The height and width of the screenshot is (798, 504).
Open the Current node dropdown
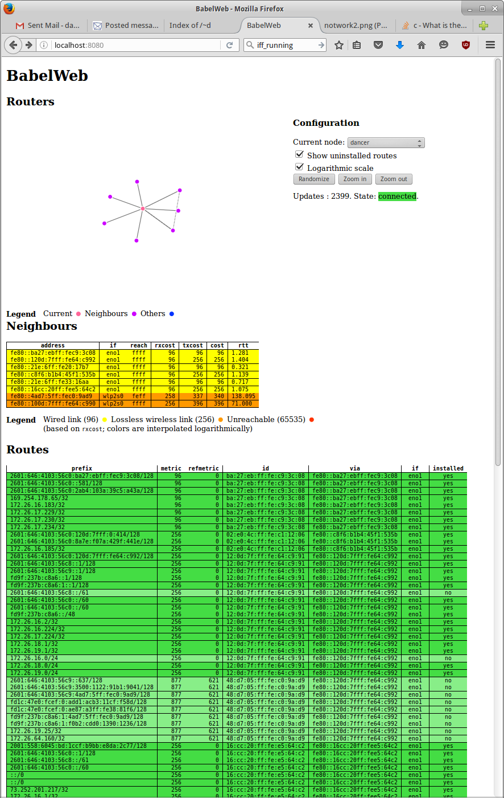[x=386, y=142]
